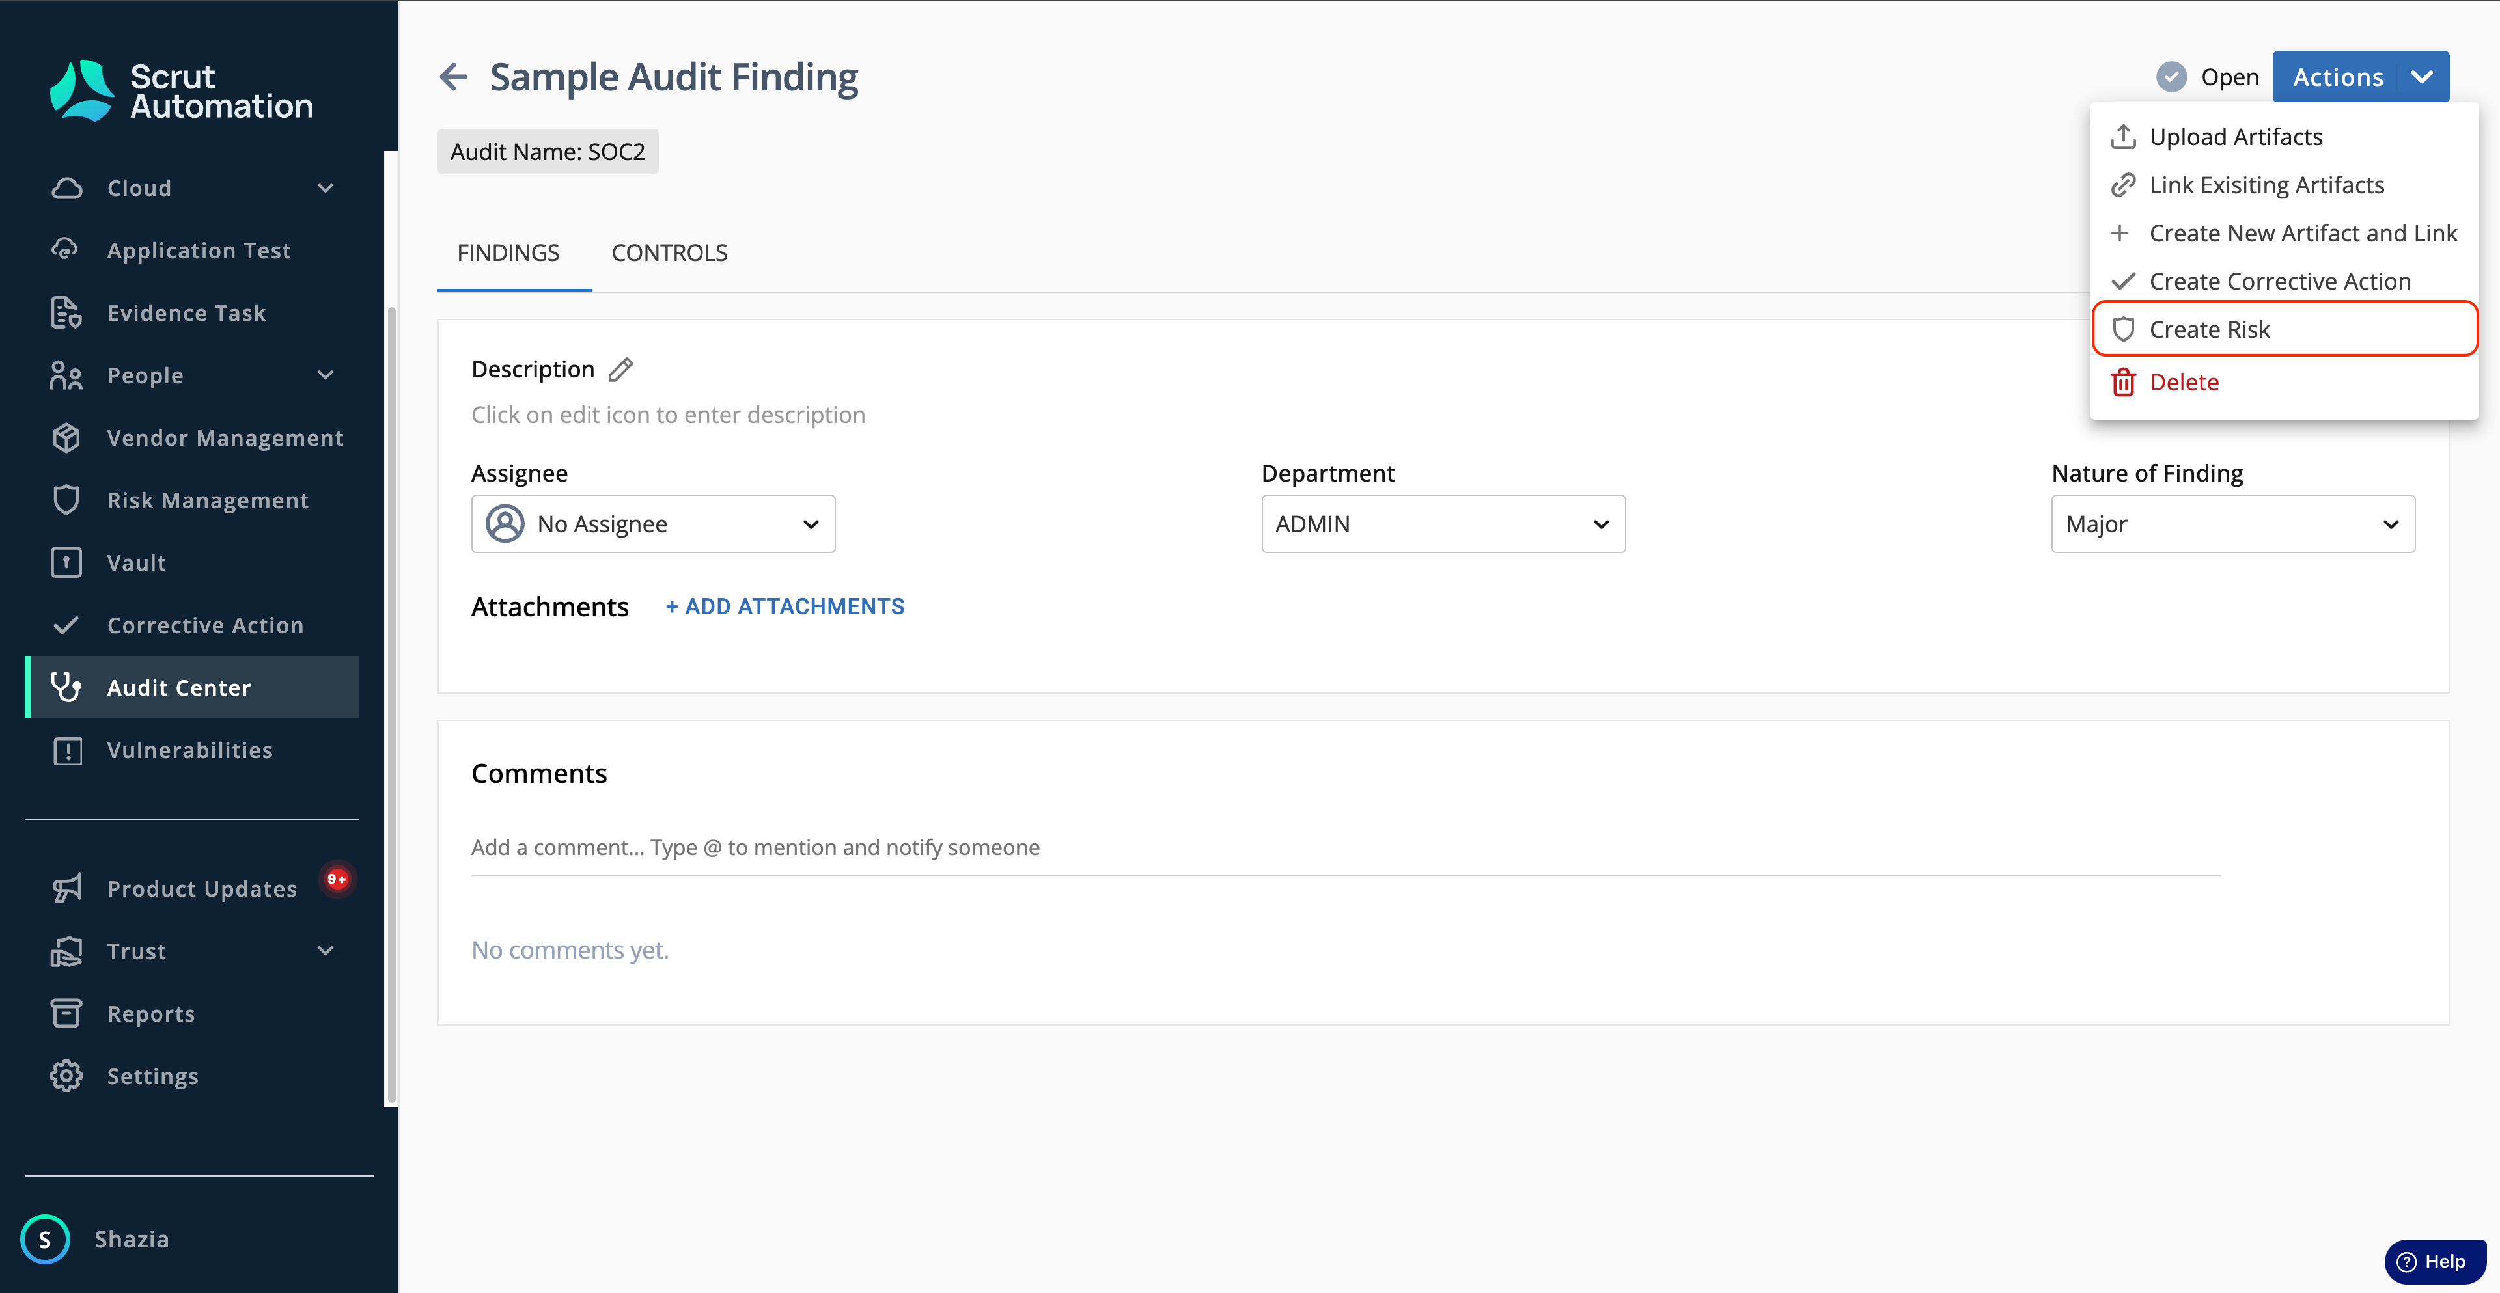The height and width of the screenshot is (1293, 2500).
Task: Select Link Exisiting Artifacts menu item
Action: (x=2284, y=185)
